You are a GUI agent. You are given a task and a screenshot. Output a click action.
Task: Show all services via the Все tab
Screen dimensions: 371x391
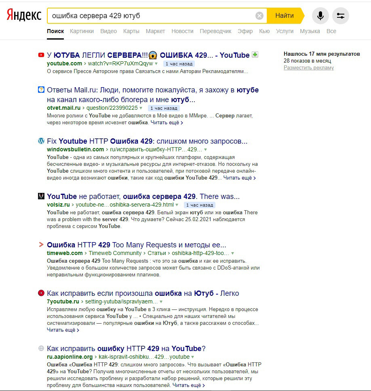(x=331, y=31)
